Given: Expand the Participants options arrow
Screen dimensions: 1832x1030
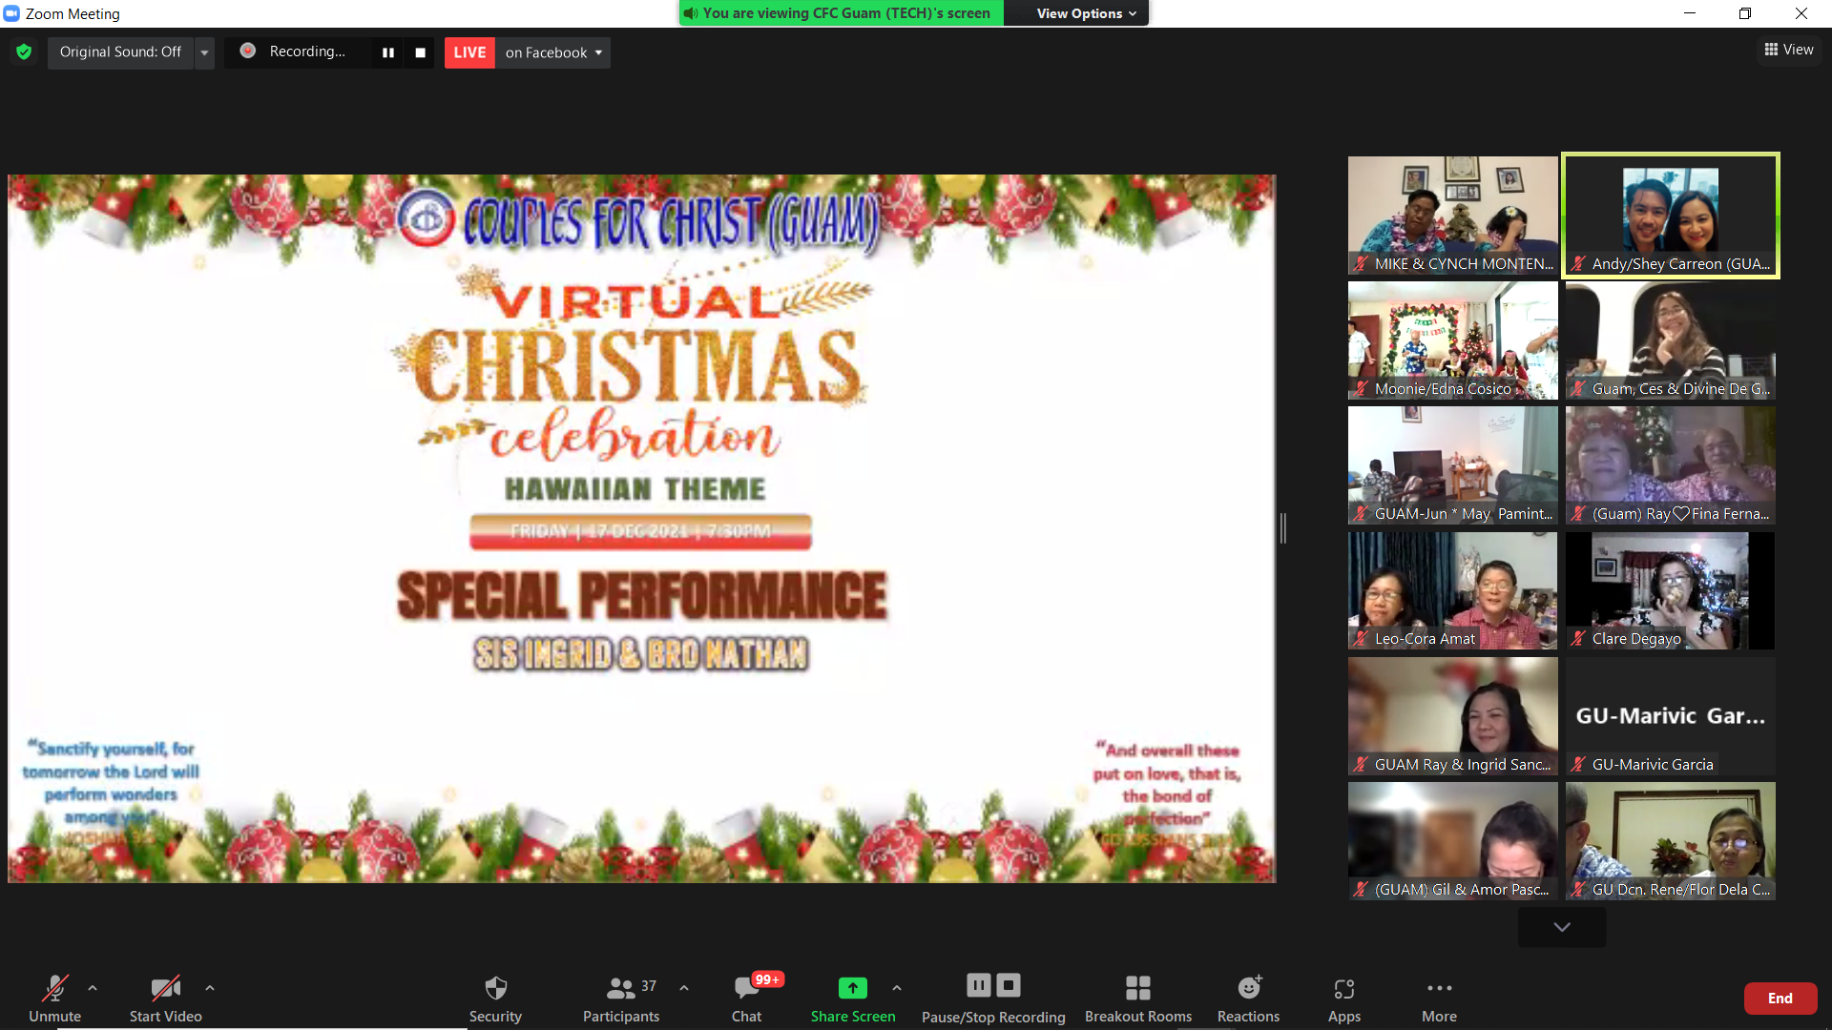Looking at the screenshot, I should tap(684, 988).
